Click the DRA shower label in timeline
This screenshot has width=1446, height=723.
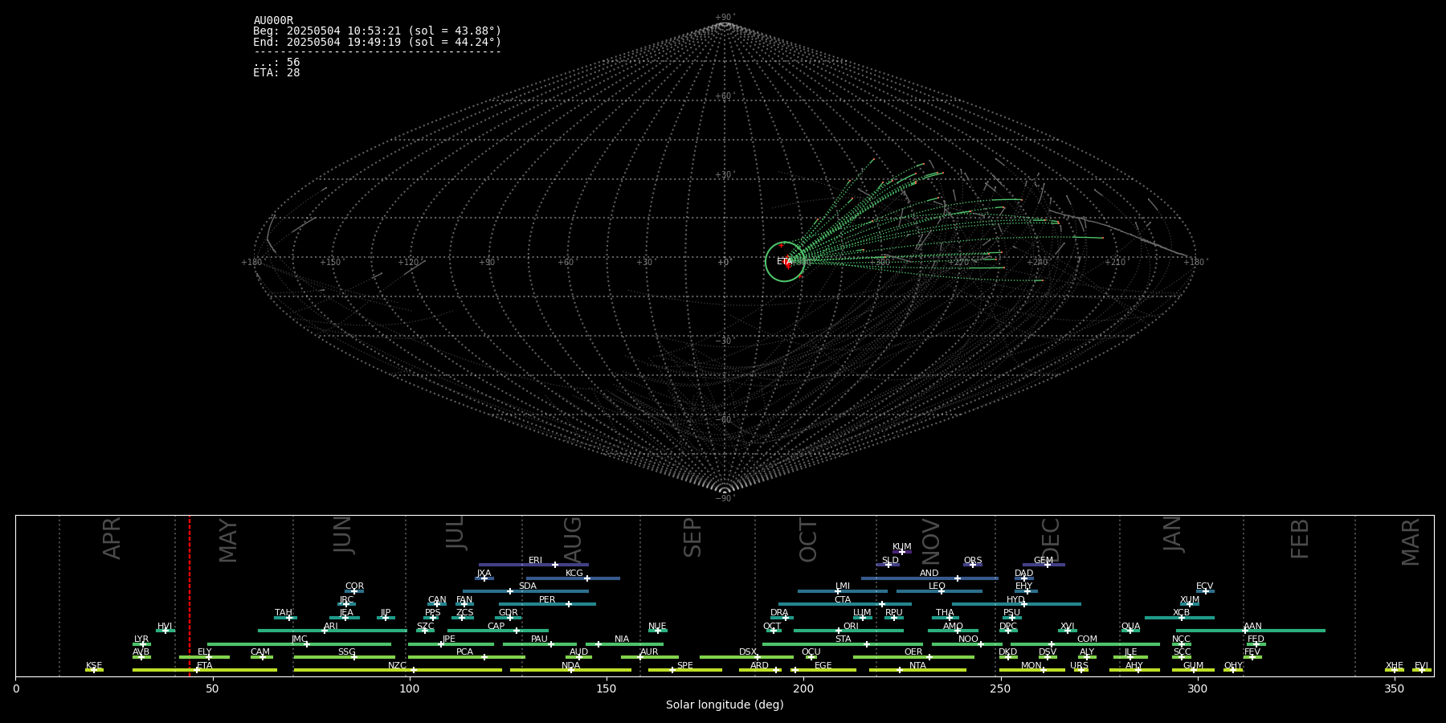click(x=779, y=613)
